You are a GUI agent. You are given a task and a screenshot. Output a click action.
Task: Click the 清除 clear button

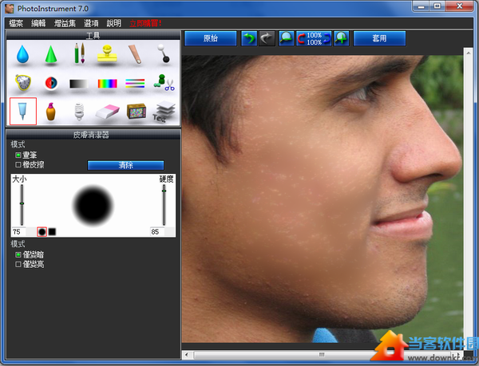pyautogui.click(x=126, y=165)
